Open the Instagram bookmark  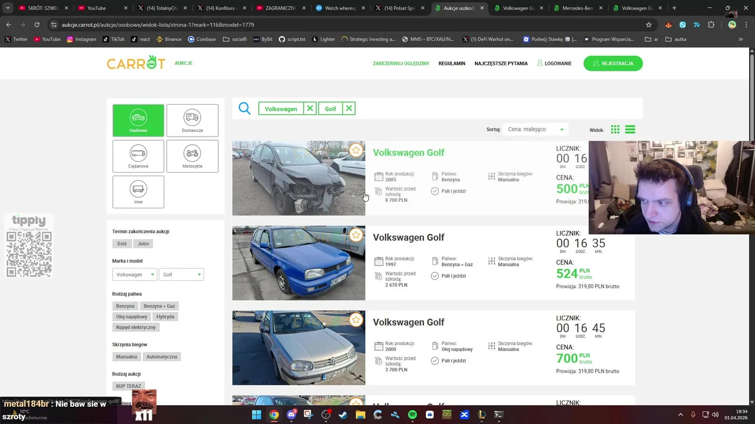tap(81, 39)
